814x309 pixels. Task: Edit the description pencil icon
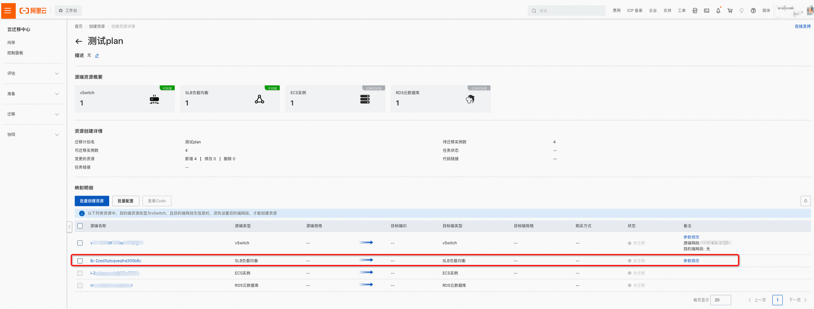pos(97,55)
